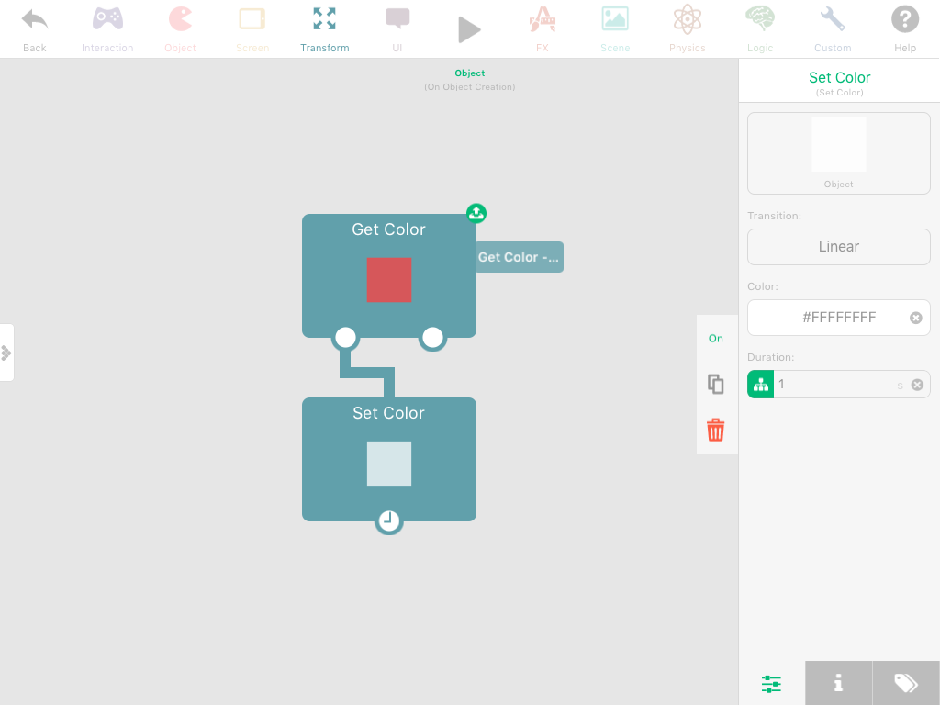Toggle the node On switch
The image size is (940, 705).
[x=716, y=339]
